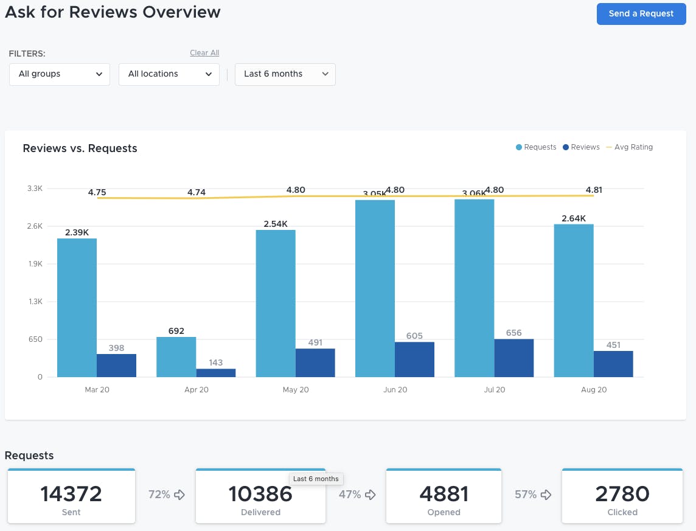Click the blue bar atop the Sent card
This screenshot has width=696, height=531.
pos(71,470)
